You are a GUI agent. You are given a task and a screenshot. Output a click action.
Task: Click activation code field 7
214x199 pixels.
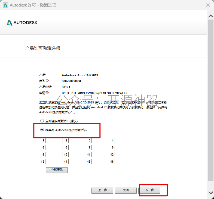click(x=100, y=147)
